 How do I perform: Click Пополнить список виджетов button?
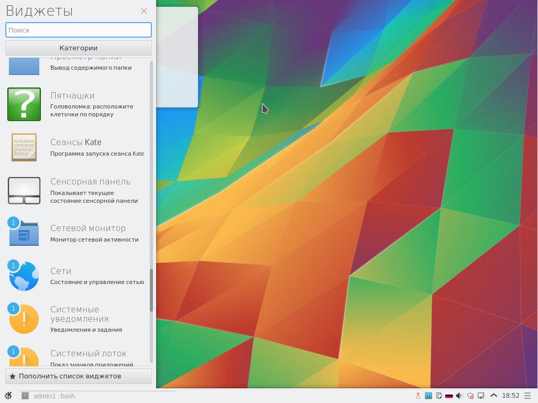[x=79, y=376]
